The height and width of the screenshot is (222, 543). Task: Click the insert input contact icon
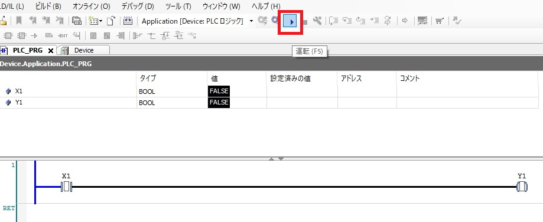[x=77, y=35]
